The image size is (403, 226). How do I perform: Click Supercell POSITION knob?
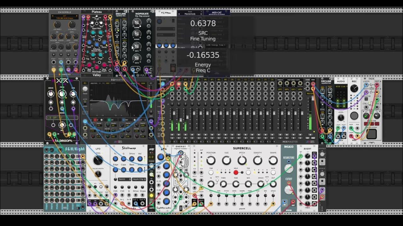click(211, 160)
